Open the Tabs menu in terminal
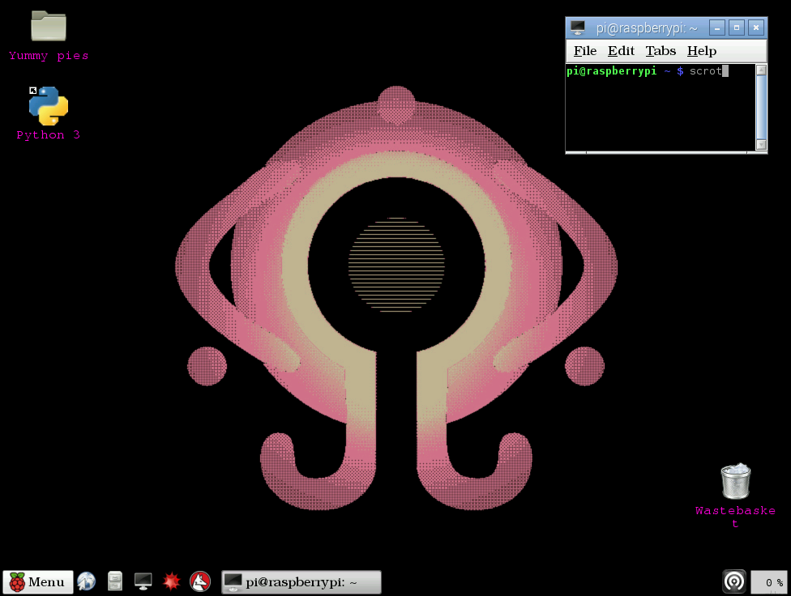 661,51
